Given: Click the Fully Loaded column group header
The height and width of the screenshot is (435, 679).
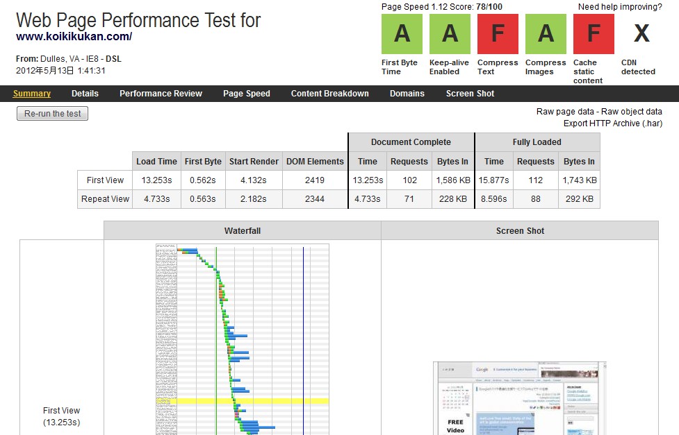Looking at the screenshot, I should click(x=537, y=142).
